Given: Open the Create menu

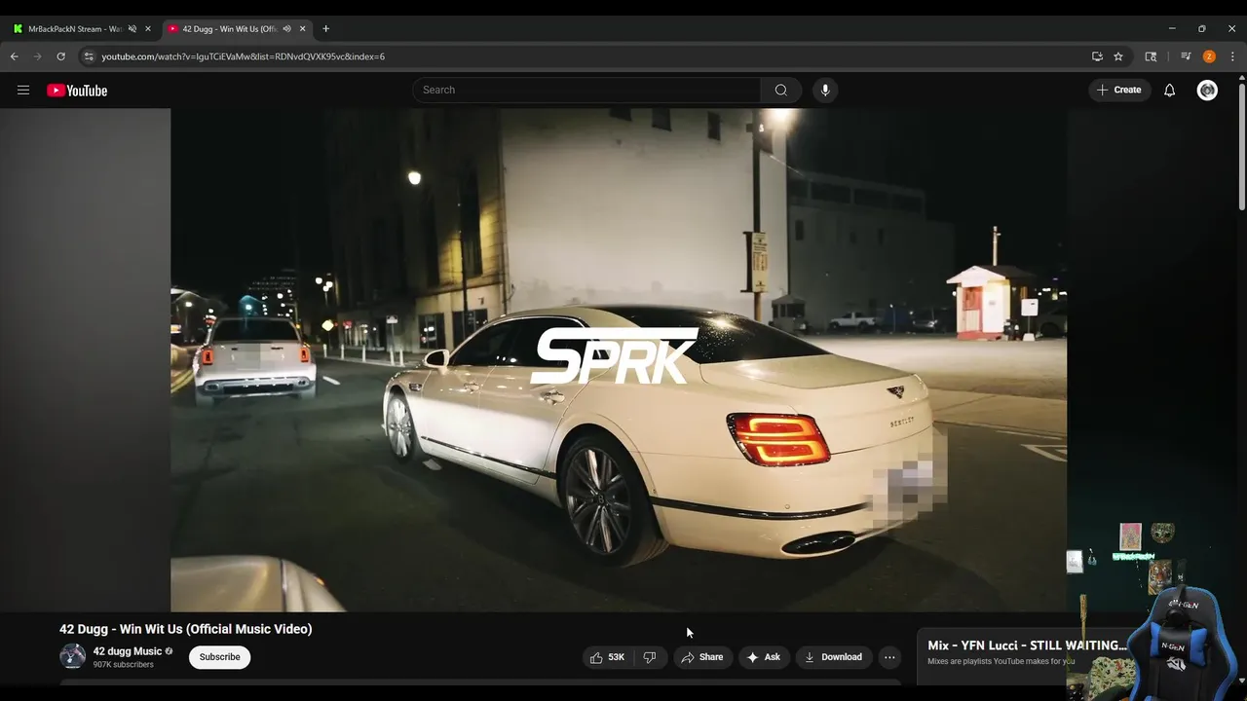Looking at the screenshot, I should pyautogui.click(x=1119, y=90).
